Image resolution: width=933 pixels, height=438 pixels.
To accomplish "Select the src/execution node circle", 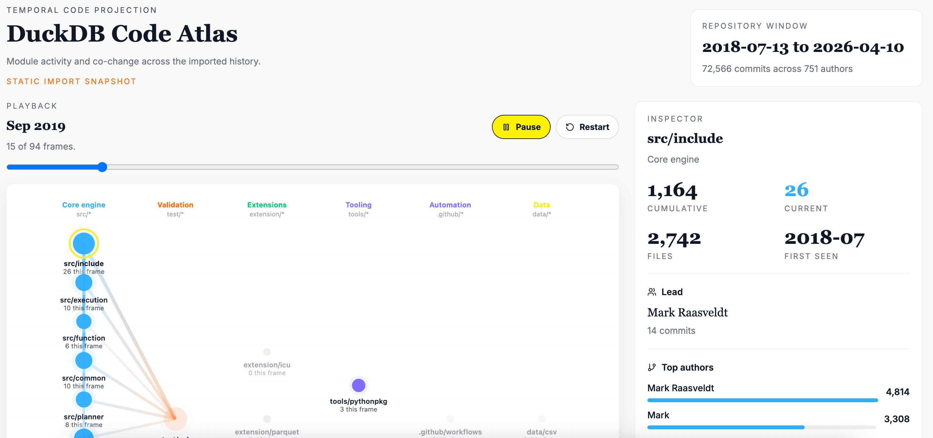I will [x=84, y=283].
